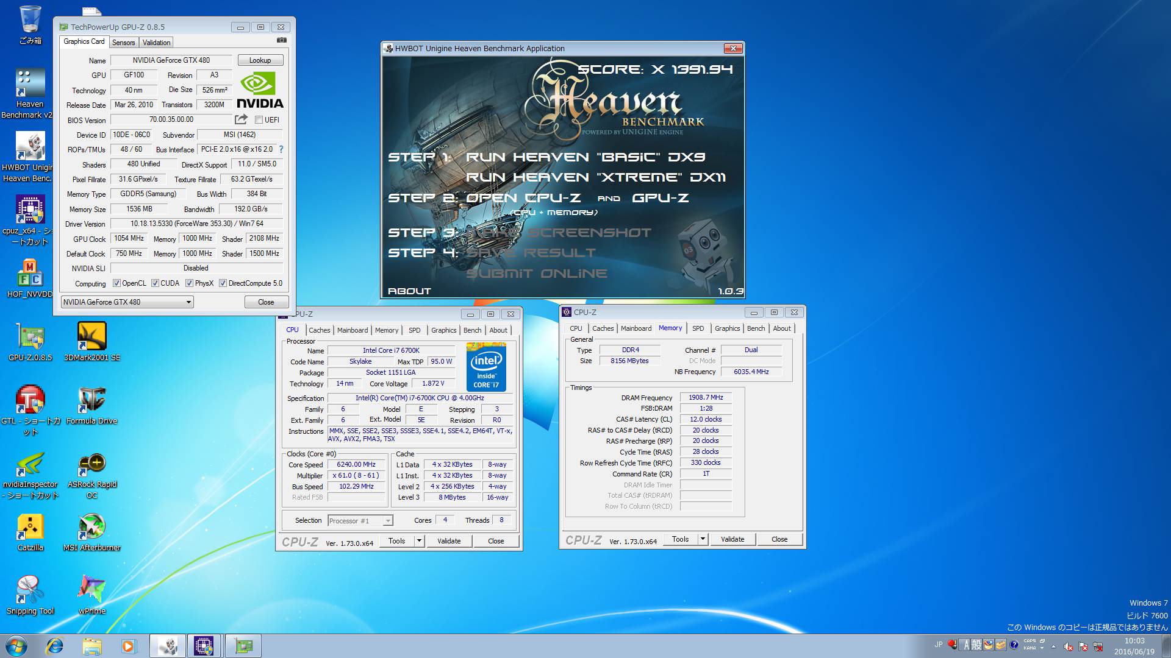Image resolution: width=1171 pixels, height=658 pixels.
Task: Open Caches tab in left CPU-Z window
Action: (319, 330)
